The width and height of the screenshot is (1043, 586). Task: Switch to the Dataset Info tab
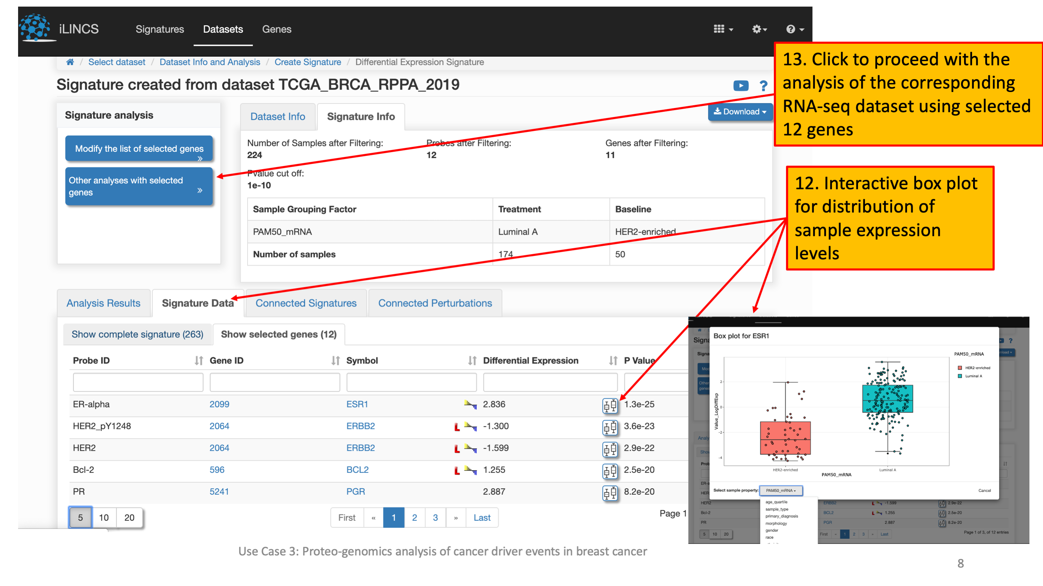coord(278,116)
